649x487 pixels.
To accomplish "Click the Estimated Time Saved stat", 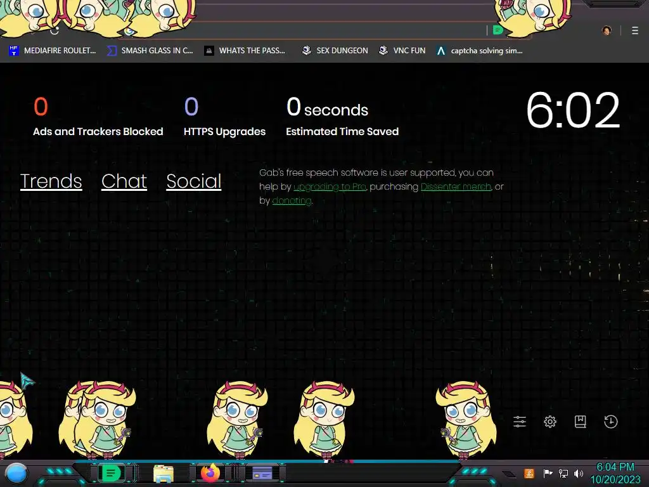I will 342,117.
